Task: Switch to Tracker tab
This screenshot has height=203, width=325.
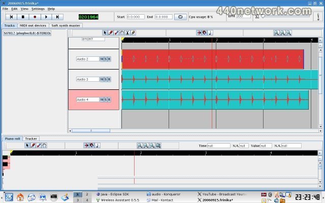Action: pos(31,139)
